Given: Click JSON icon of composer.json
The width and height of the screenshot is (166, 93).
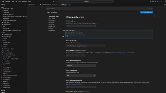Looking at the screenshot, I should 2,77.
